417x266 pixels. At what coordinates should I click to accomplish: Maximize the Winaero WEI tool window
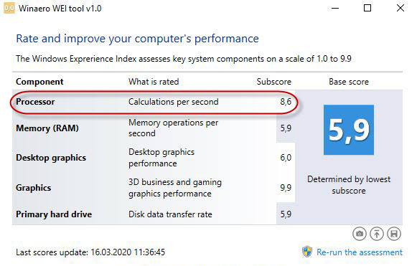pyautogui.click(x=367, y=8)
